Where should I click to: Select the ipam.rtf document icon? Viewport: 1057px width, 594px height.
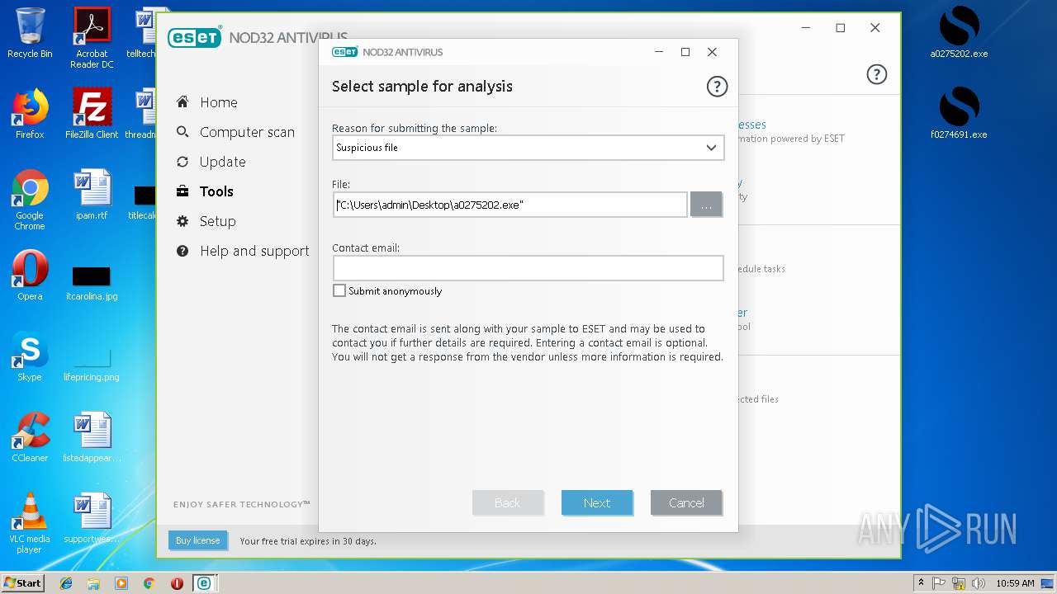92,195
